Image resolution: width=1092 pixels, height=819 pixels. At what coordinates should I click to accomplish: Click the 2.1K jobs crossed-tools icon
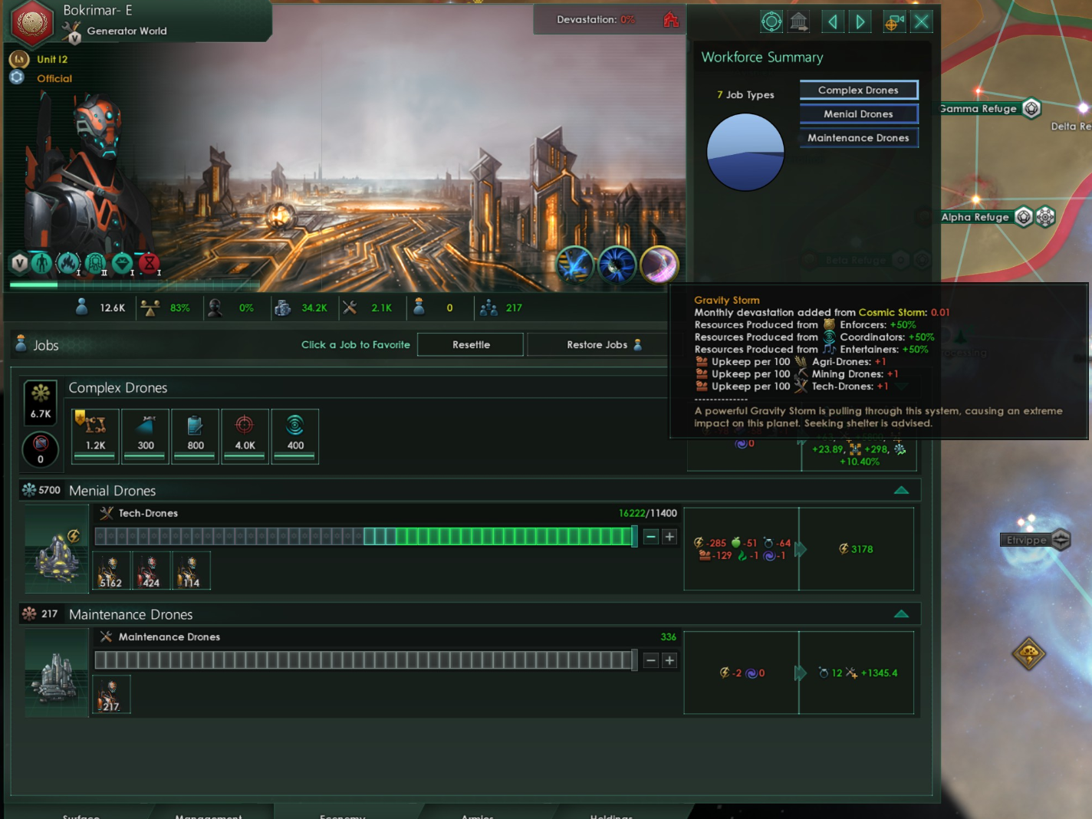click(350, 308)
